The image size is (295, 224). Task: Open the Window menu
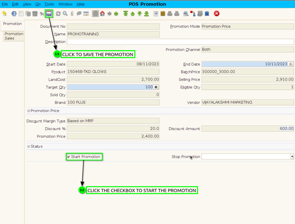coord(65,4)
